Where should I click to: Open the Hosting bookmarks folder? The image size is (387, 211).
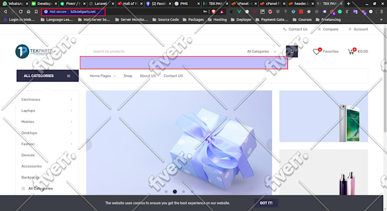[x=217, y=19]
